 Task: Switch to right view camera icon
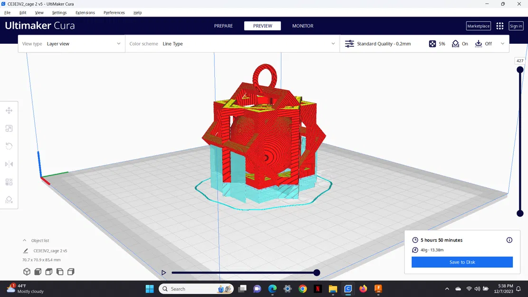click(x=71, y=271)
